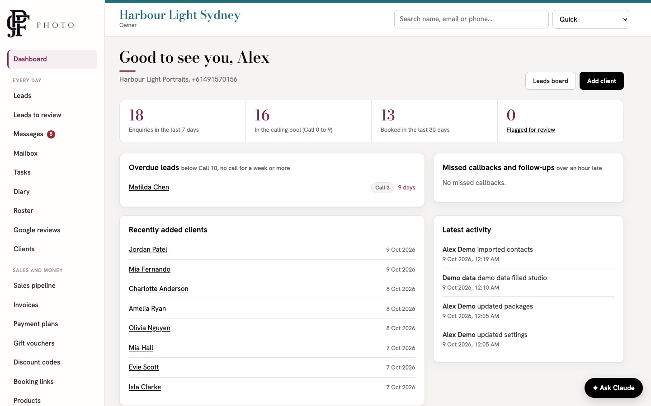651x406 pixels.
Task: Open Payment plans page
Action: click(x=52, y=324)
